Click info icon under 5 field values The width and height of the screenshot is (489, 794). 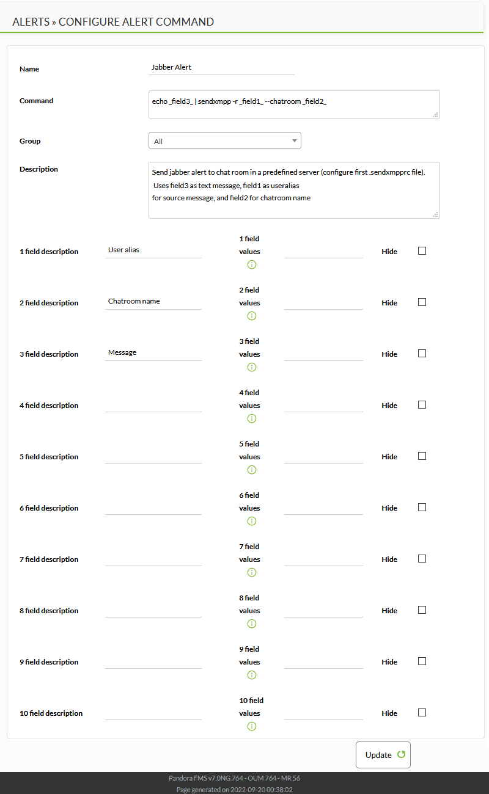coord(252,470)
